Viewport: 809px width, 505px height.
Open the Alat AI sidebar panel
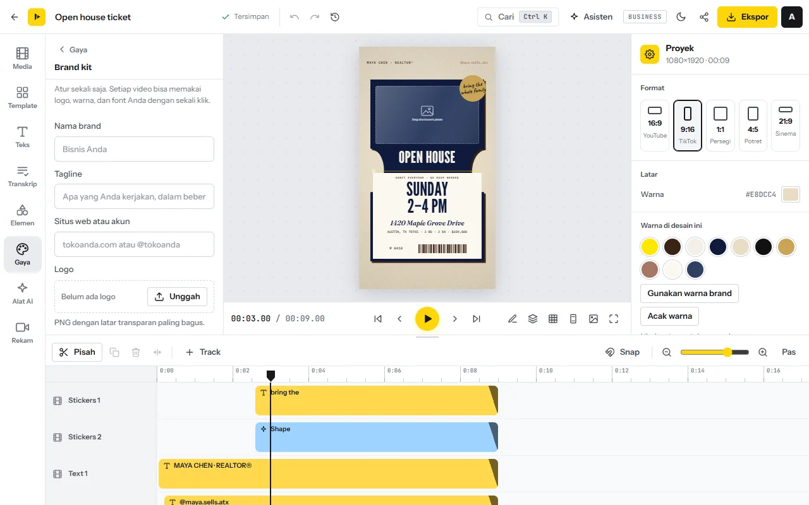pos(22,294)
